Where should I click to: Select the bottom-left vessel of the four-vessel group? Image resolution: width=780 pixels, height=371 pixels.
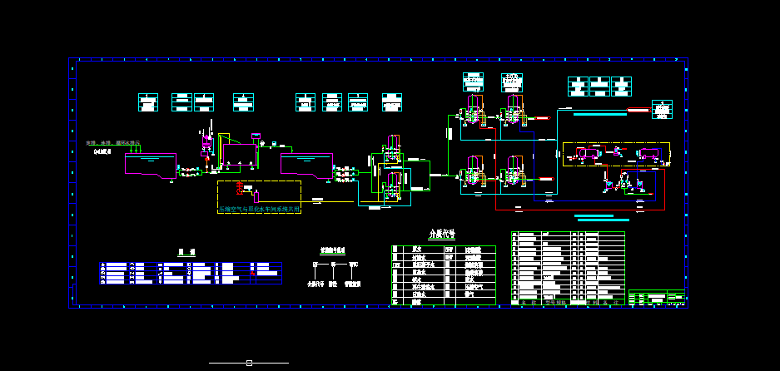pyautogui.click(x=473, y=171)
